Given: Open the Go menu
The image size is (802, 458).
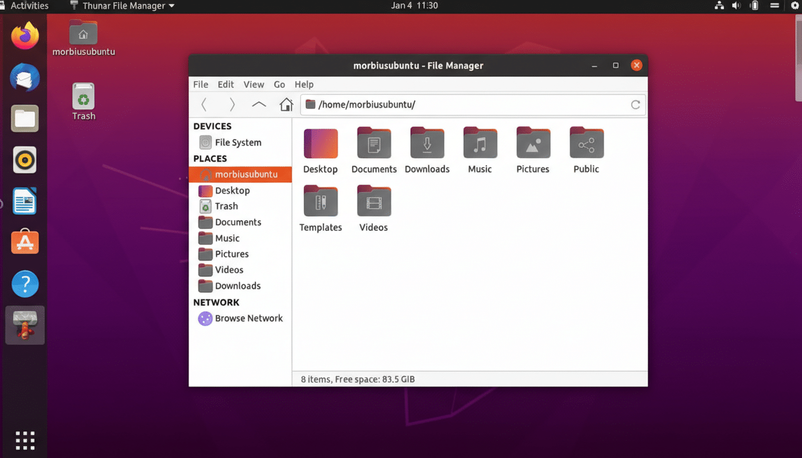Looking at the screenshot, I should pos(279,84).
